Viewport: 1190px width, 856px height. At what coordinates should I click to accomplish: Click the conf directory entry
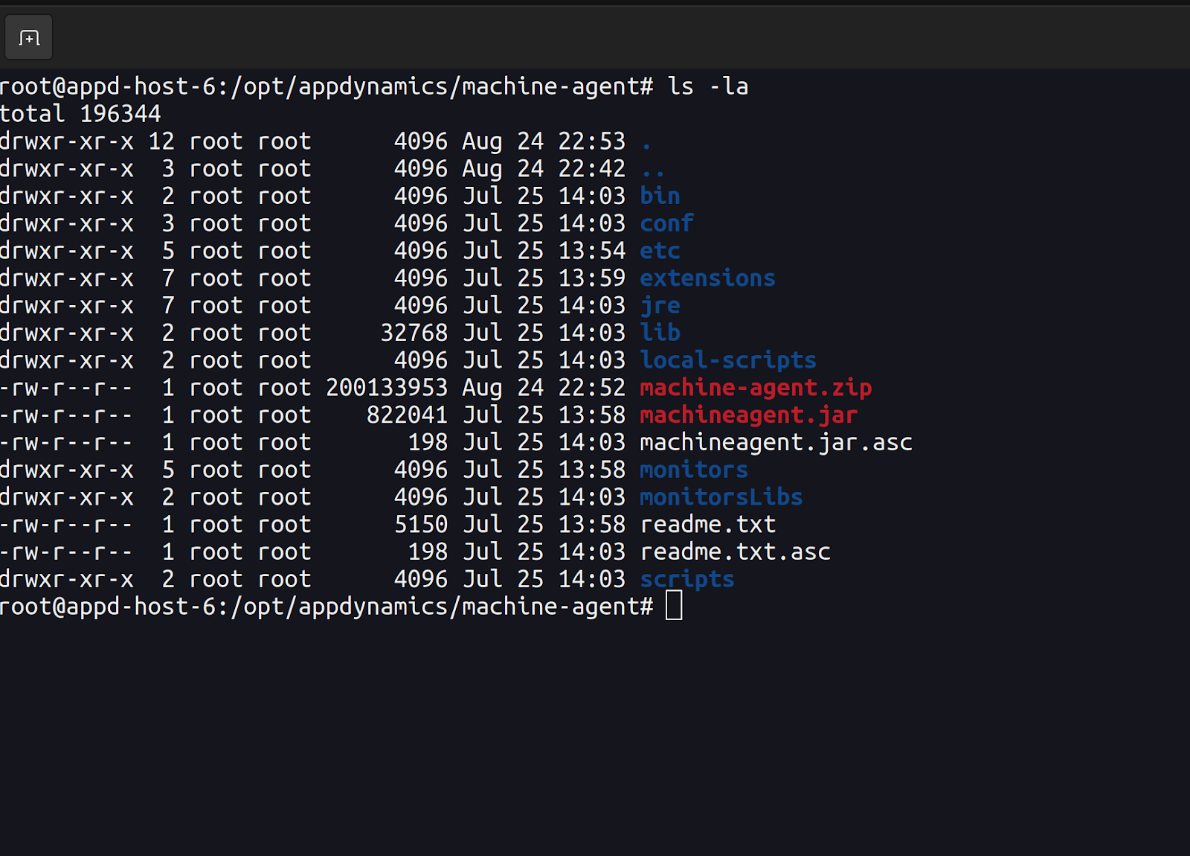(666, 223)
